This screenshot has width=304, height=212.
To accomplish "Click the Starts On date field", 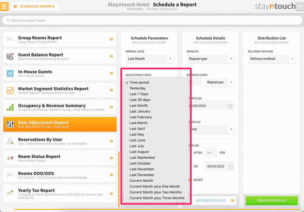I will tap(212, 106).
